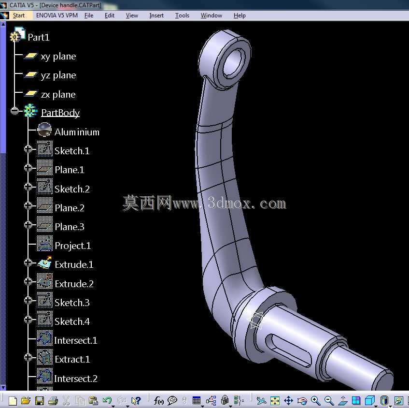Click the Knowledge Inspector tree icon
This screenshot has height=408, width=409.
[211, 400]
